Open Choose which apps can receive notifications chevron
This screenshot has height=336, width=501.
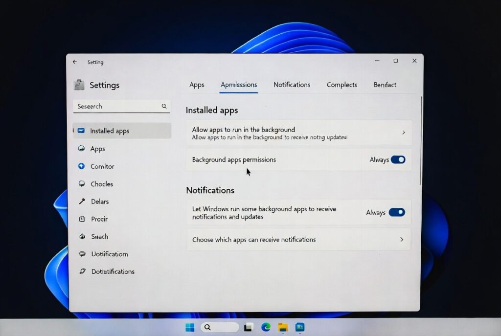pyautogui.click(x=402, y=240)
